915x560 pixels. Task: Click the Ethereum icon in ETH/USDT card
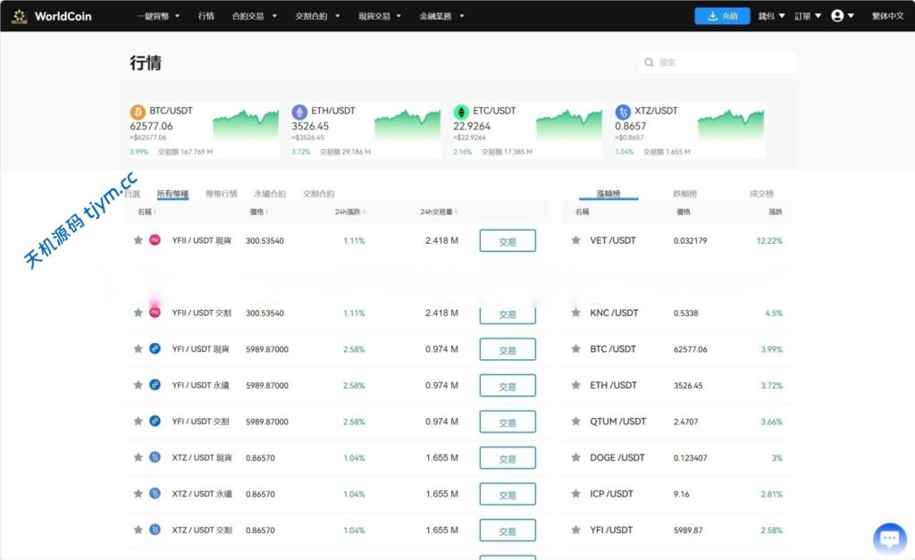click(299, 112)
